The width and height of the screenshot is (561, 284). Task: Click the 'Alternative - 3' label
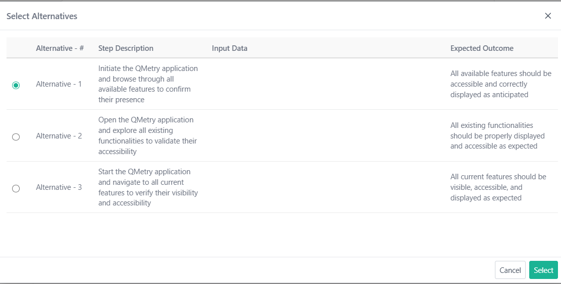[59, 187]
